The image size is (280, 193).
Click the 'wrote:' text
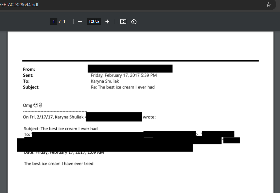tap(149, 117)
